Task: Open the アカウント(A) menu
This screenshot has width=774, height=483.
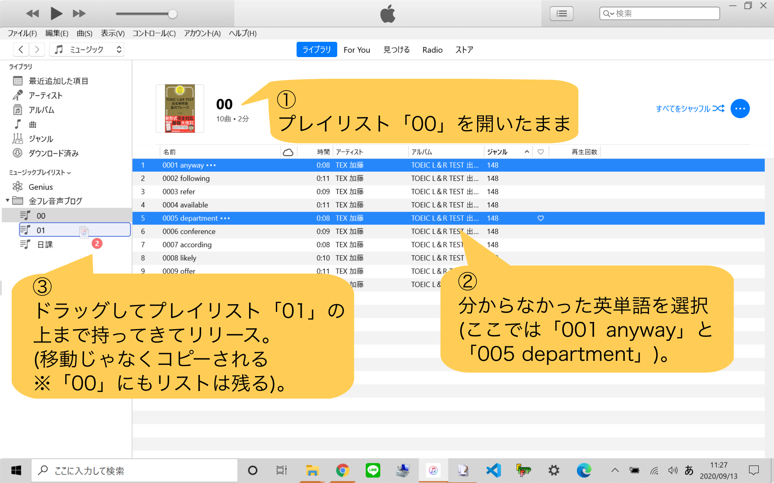Action: [202, 33]
